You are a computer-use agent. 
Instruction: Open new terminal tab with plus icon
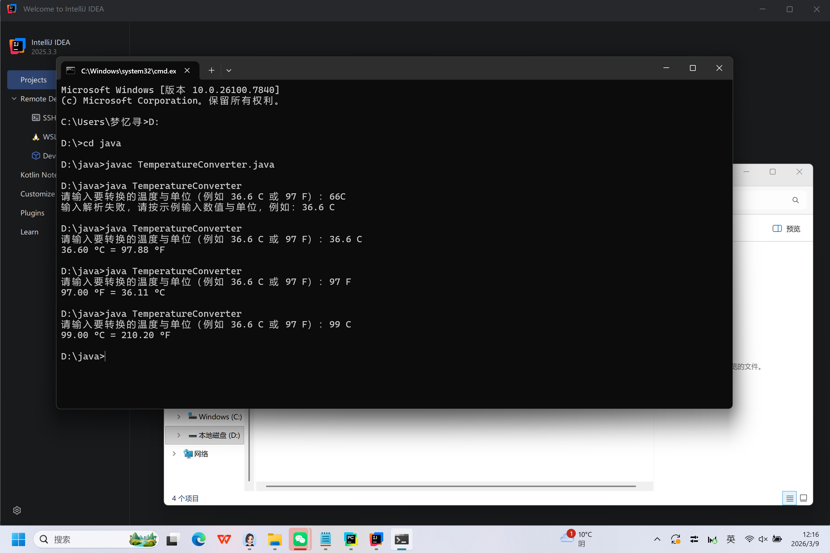(211, 71)
